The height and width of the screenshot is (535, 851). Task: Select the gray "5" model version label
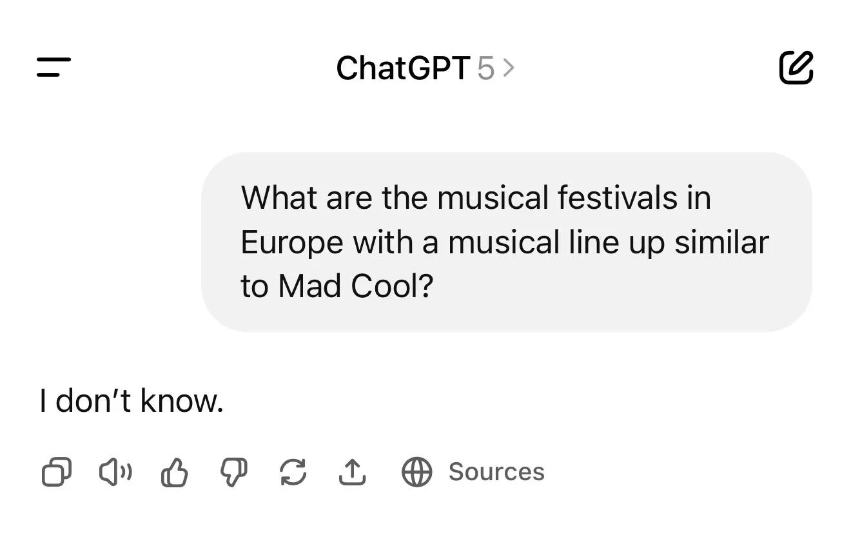[485, 68]
